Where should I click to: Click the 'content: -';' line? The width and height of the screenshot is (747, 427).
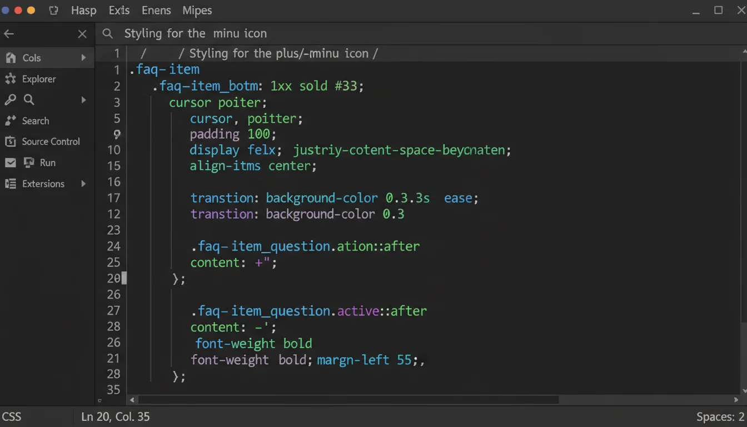233,327
